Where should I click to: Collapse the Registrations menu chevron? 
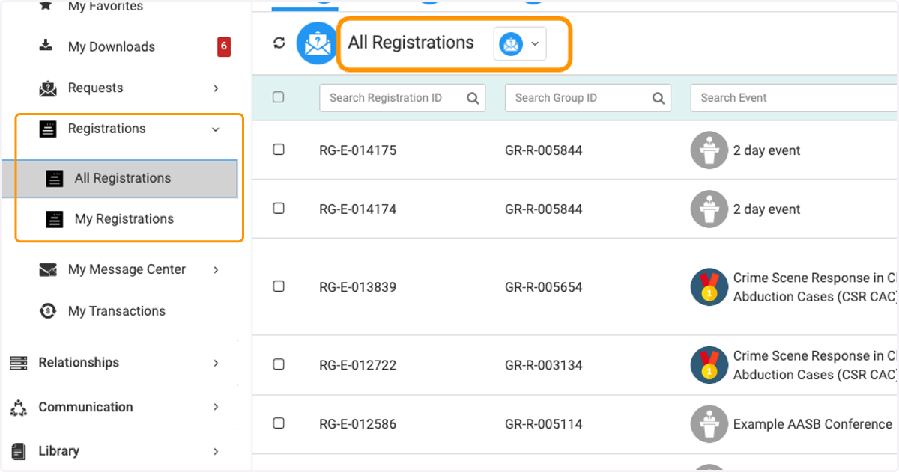point(216,129)
